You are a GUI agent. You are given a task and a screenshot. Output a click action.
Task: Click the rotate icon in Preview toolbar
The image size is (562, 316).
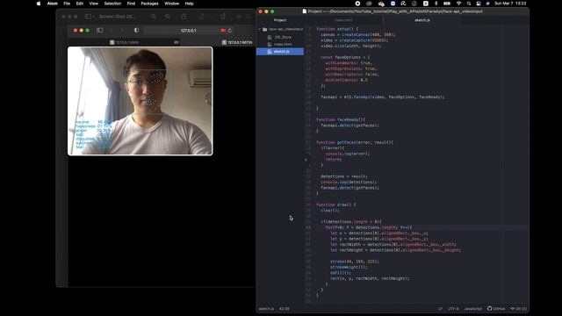coord(223,17)
